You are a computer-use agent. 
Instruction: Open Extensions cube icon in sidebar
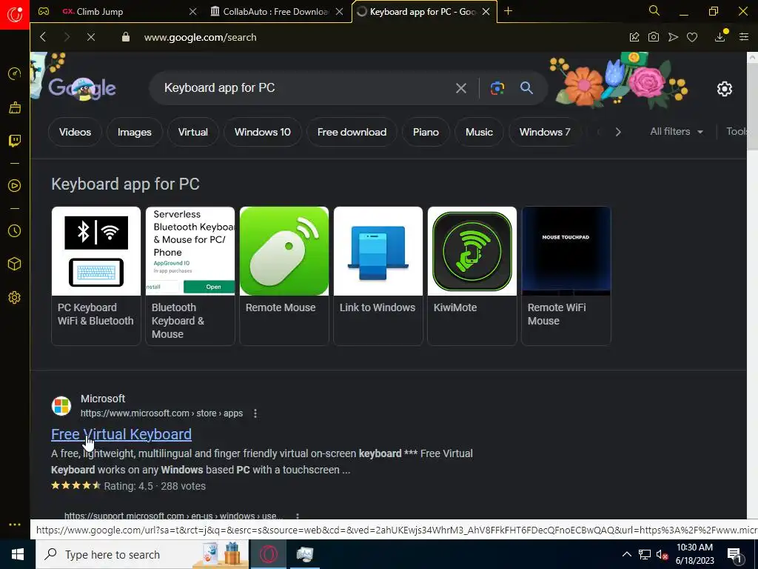click(15, 264)
